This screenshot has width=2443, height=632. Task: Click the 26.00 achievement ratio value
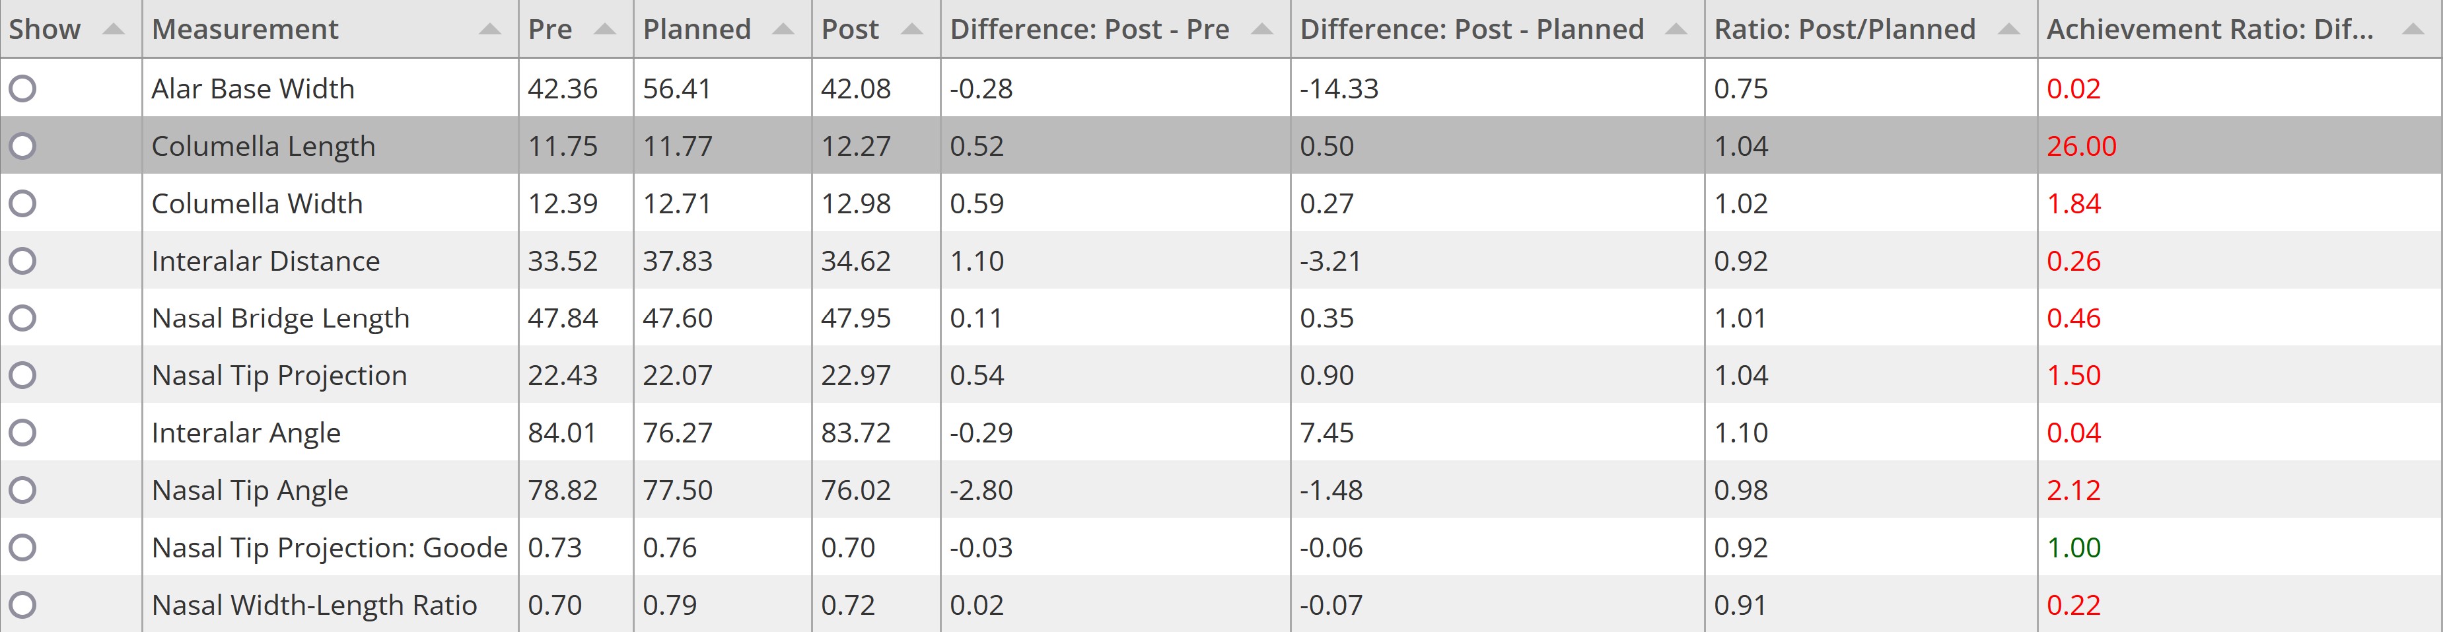[2080, 146]
